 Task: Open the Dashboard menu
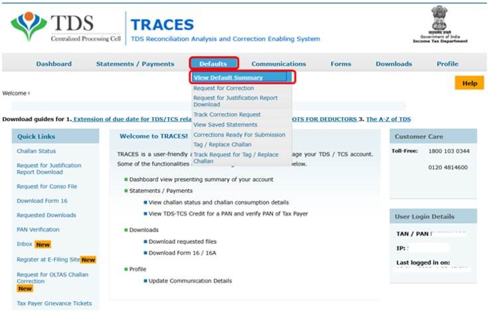54,64
